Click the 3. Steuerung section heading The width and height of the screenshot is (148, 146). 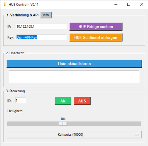coord(15,91)
